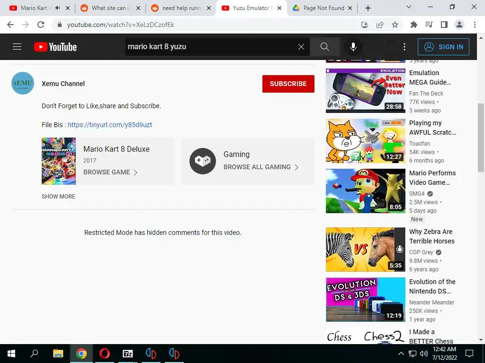
Task: Open the tinyurl.com/y85d9uzt link
Action: (110, 125)
